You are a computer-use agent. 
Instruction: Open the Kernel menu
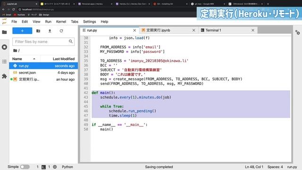pos(61,22)
